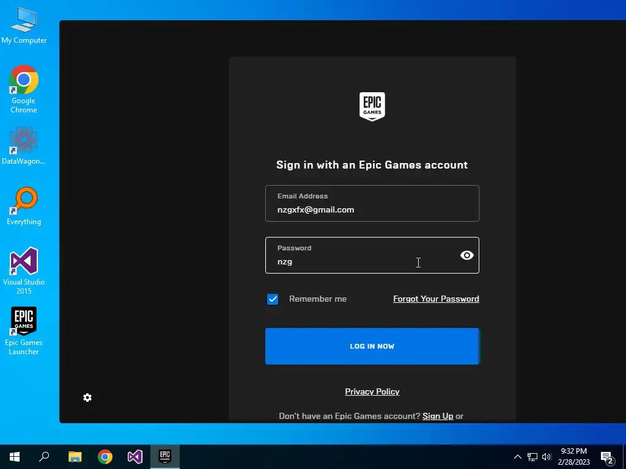Open Visual Studio 2015 desktop shortcut
The image size is (626, 469).
point(24,271)
